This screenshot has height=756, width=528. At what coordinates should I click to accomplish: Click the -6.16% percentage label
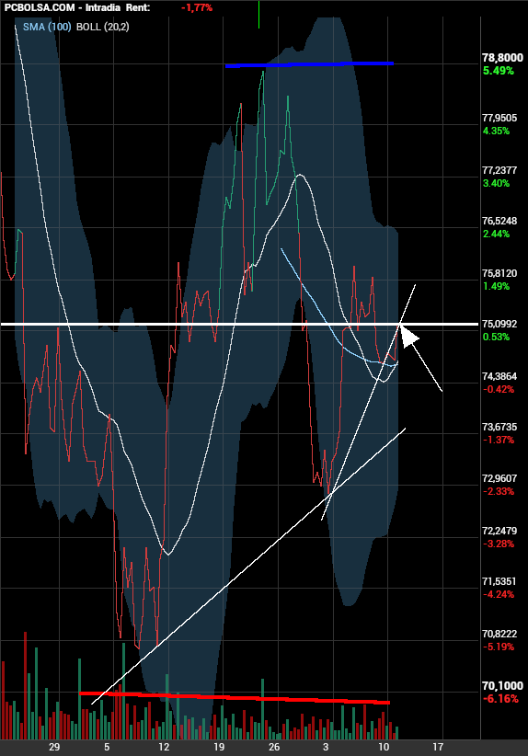pyautogui.click(x=500, y=699)
